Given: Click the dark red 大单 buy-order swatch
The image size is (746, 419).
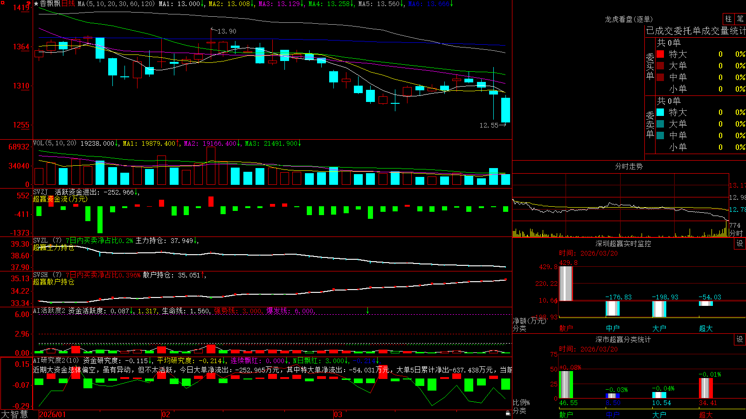Looking at the screenshot, I should (x=660, y=66).
